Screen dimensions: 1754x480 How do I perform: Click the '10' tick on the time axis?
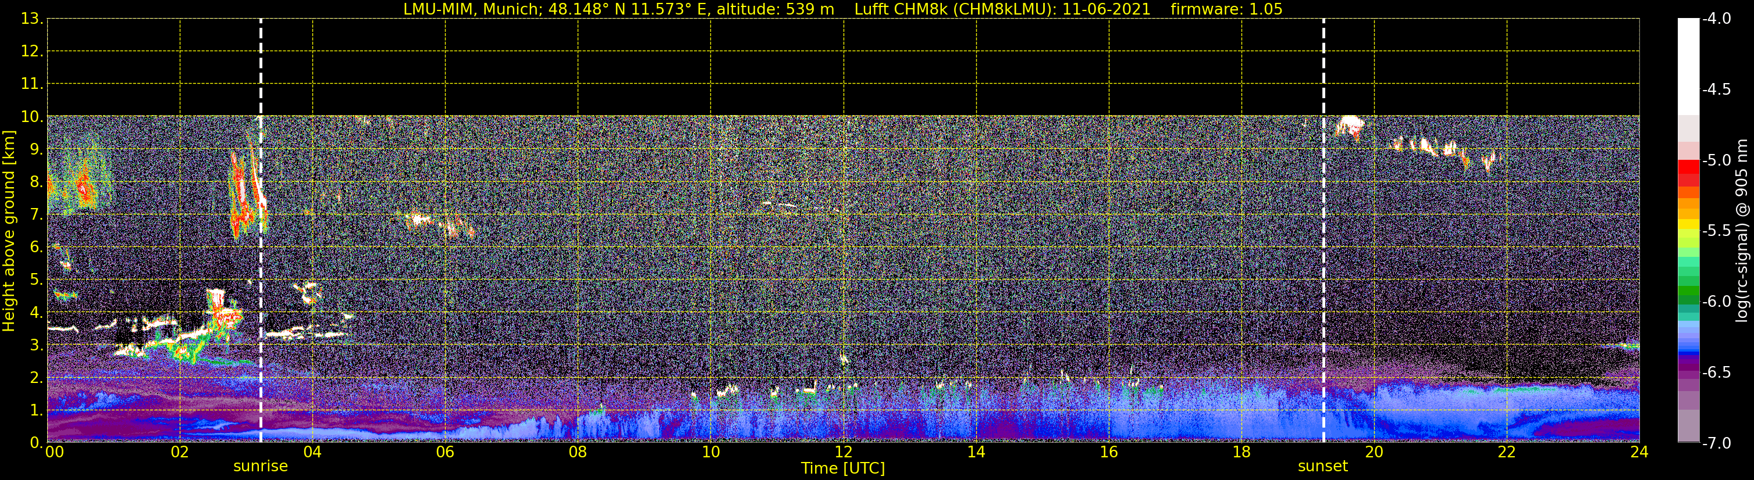pyautogui.click(x=711, y=452)
